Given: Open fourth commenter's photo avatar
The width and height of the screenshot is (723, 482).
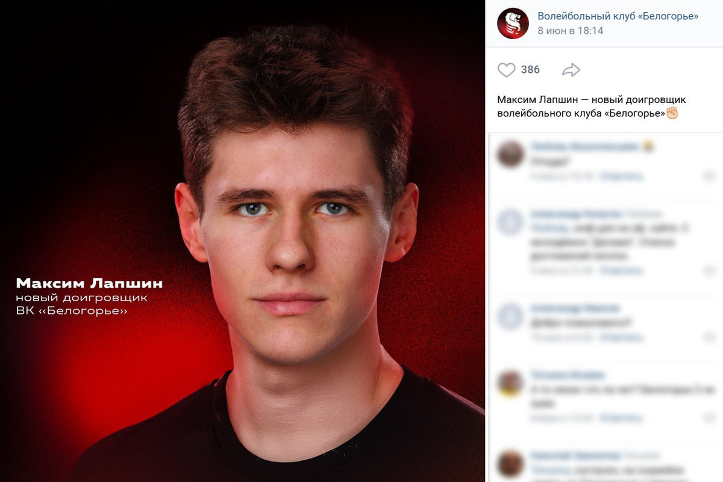Looking at the screenshot, I should (x=510, y=383).
